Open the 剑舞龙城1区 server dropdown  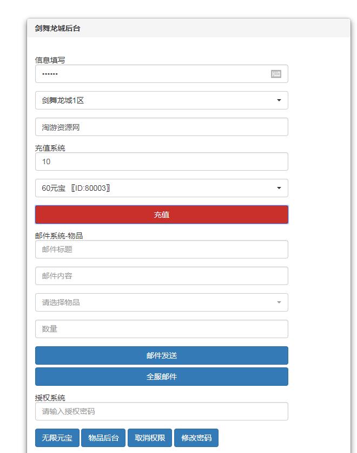(x=161, y=100)
